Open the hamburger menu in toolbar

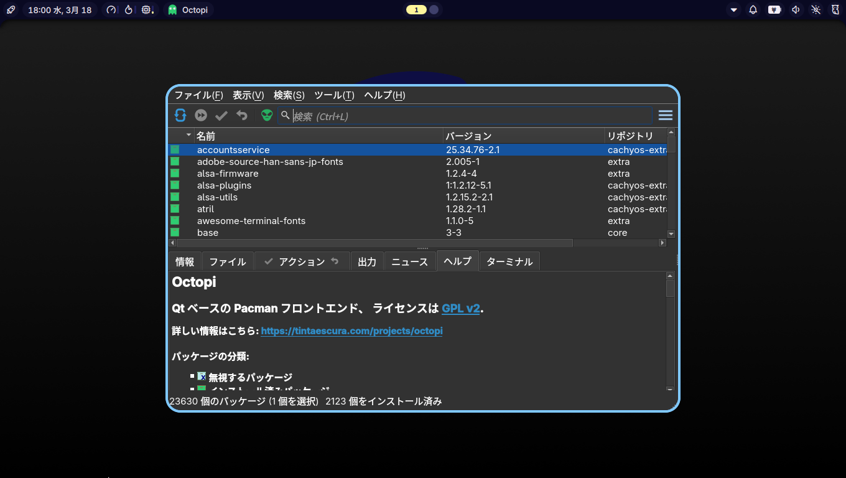tap(666, 115)
